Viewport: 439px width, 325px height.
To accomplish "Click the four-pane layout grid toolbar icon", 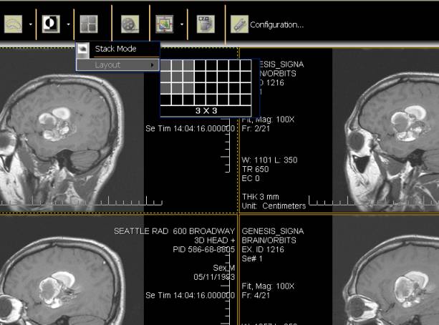I will coord(89,24).
